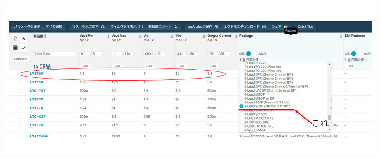Click the Compare button
This screenshot has height=158, width=380.
[x=20, y=59]
